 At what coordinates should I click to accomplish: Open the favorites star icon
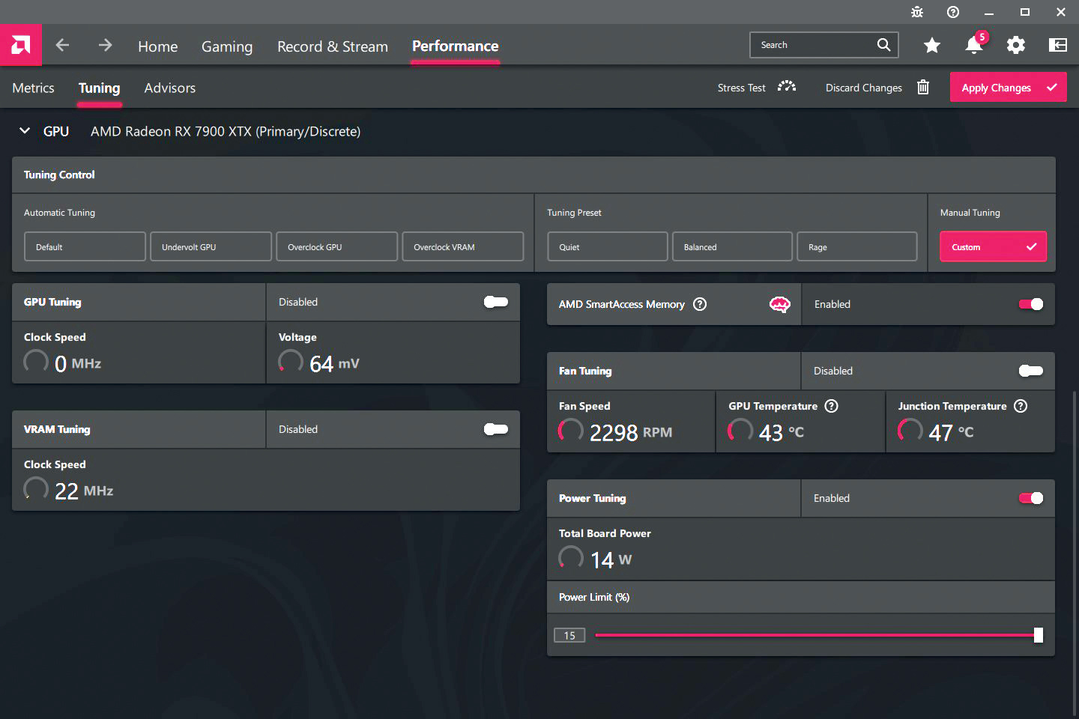(931, 45)
